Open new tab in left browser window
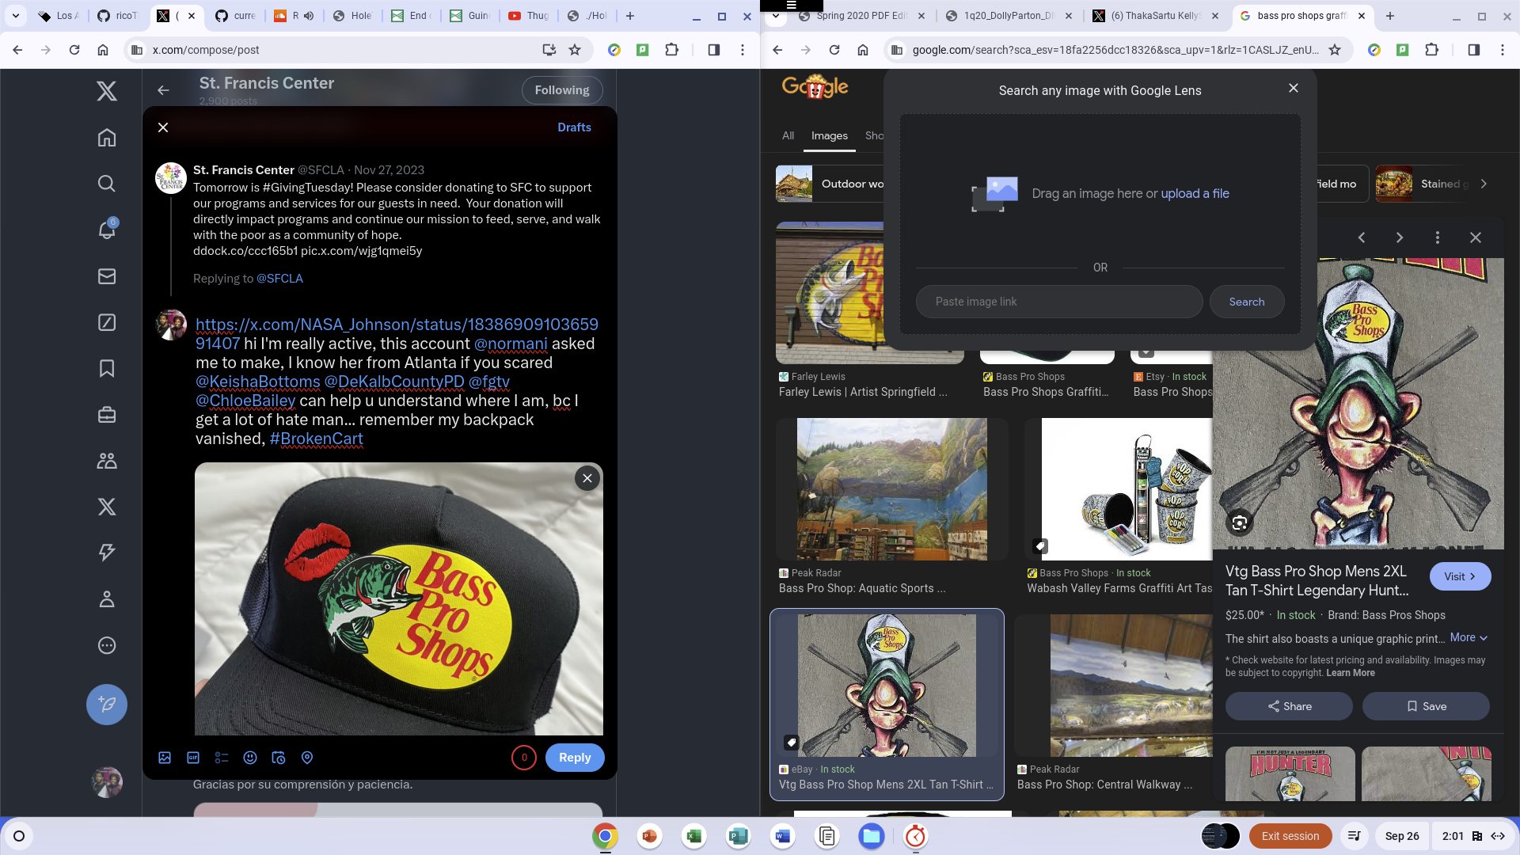Image resolution: width=1520 pixels, height=855 pixels. click(x=630, y=16)
